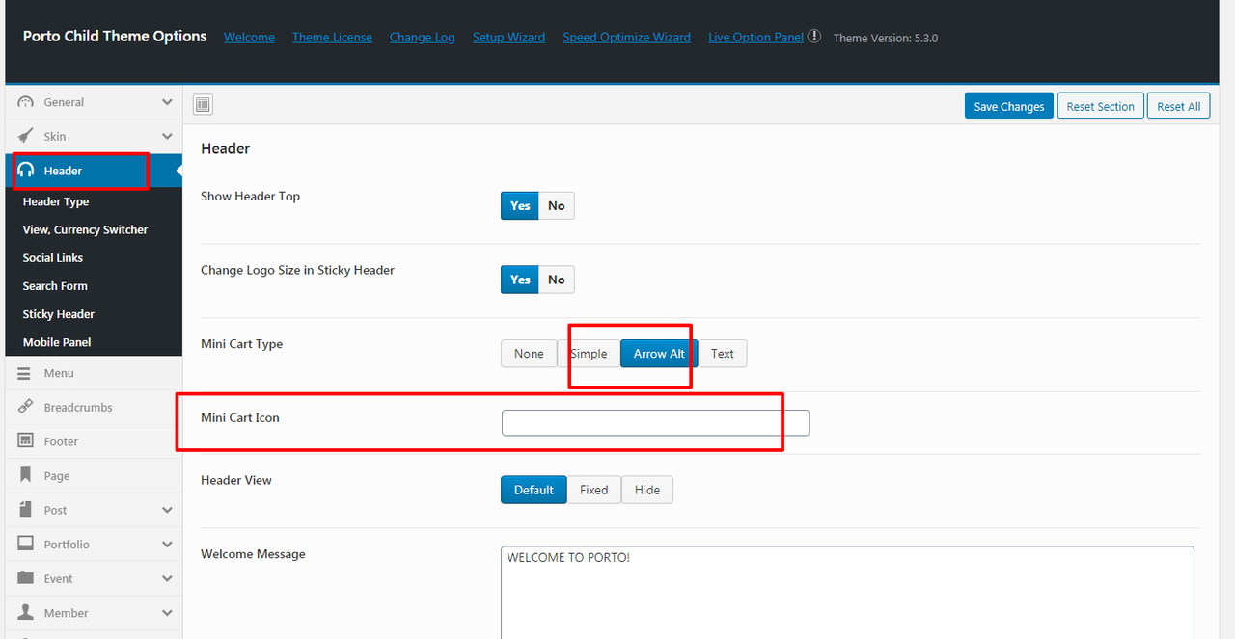Disable Change Logo Size in Sticky Header

[x=557, y=280]
